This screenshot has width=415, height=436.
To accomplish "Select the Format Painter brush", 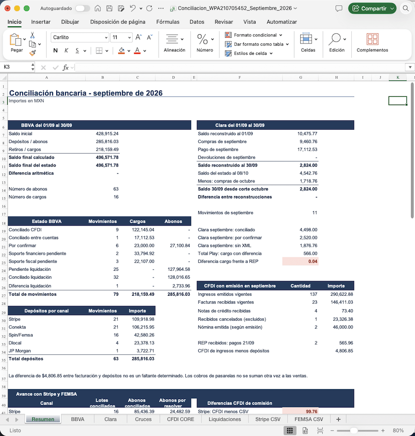I will click(33, 53).
